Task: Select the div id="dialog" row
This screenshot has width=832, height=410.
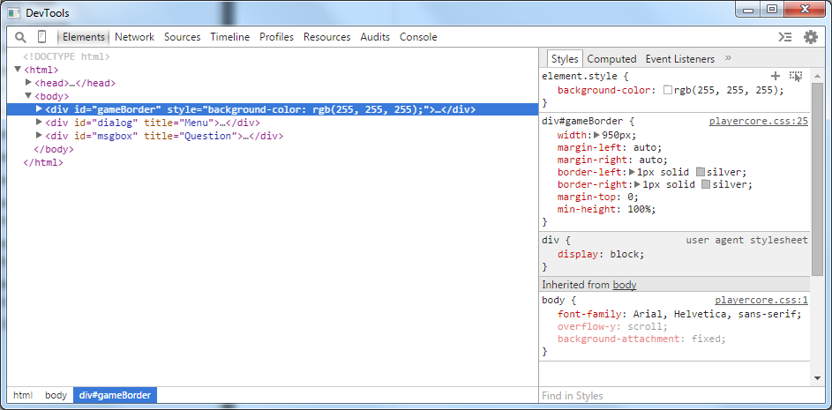Action: tap(153, 123)
